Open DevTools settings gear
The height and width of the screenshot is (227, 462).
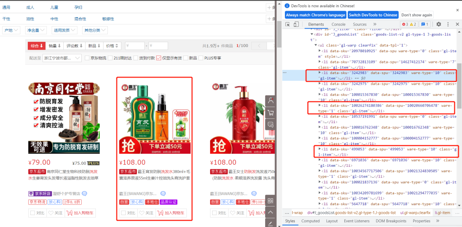pyautogui.click(x=439, y=24)
